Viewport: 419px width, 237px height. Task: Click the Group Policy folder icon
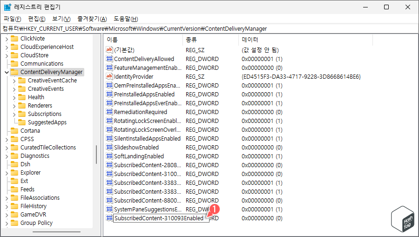(x=14, y=223)
